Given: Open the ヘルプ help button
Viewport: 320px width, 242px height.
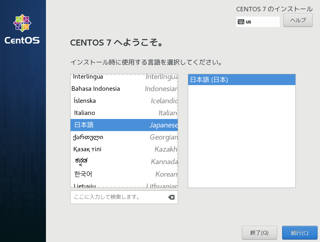Looking at the screenshot, I should point(298,20).
